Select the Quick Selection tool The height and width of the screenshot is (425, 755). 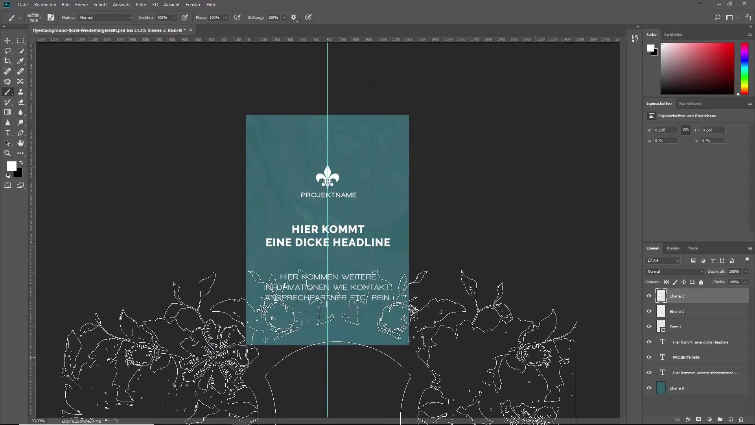tap(20, 51)
